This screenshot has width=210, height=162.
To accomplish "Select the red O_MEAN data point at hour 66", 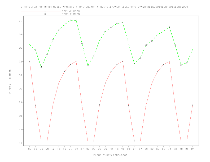I will [158, 71].
